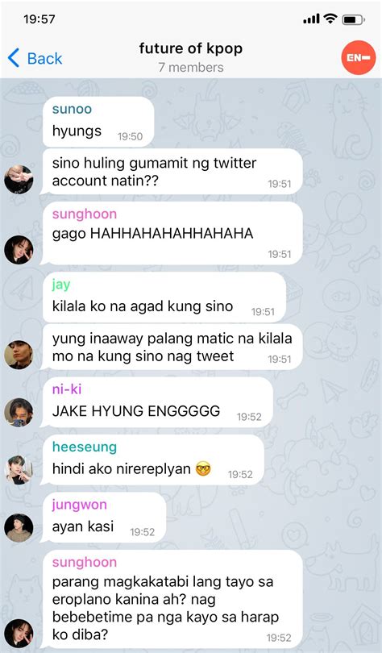Viewport: 382px width, 653px height.
Task: Open the EN- group profile picture
Action: [x=359, y=57]
